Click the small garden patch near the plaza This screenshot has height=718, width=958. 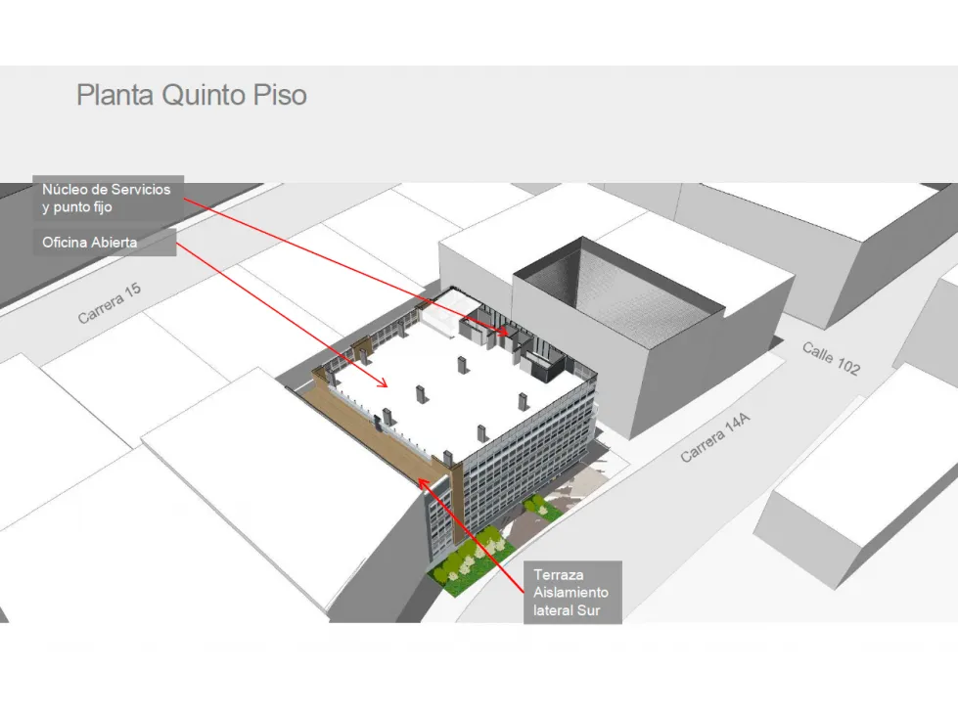click(536, 505)
